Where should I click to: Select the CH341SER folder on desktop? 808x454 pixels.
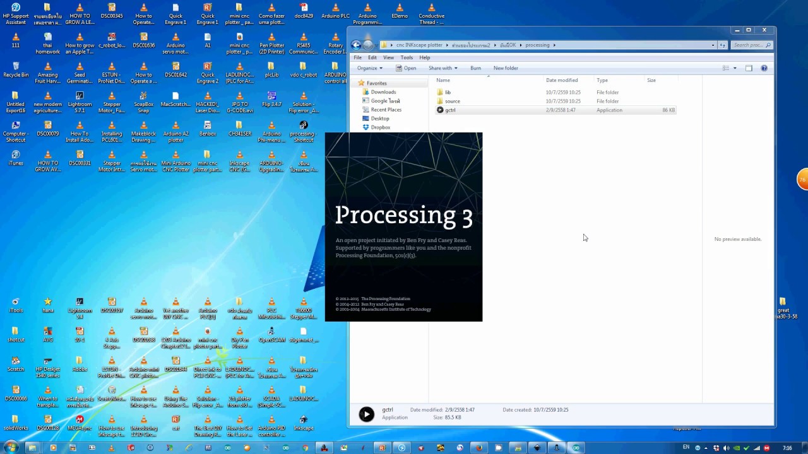240,129
